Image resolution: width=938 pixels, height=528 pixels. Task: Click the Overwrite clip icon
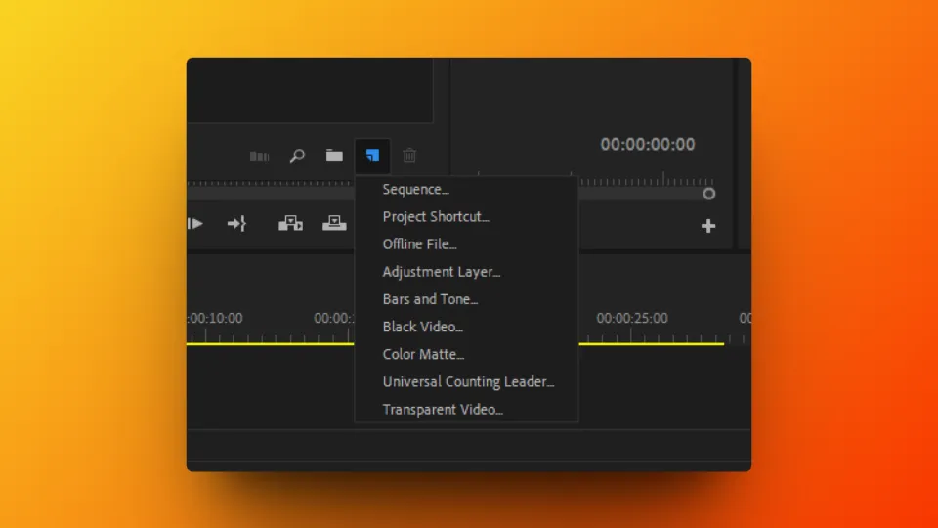coord(334,223)
